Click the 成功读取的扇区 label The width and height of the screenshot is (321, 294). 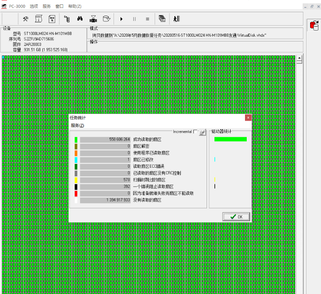(x=147, y=140)
